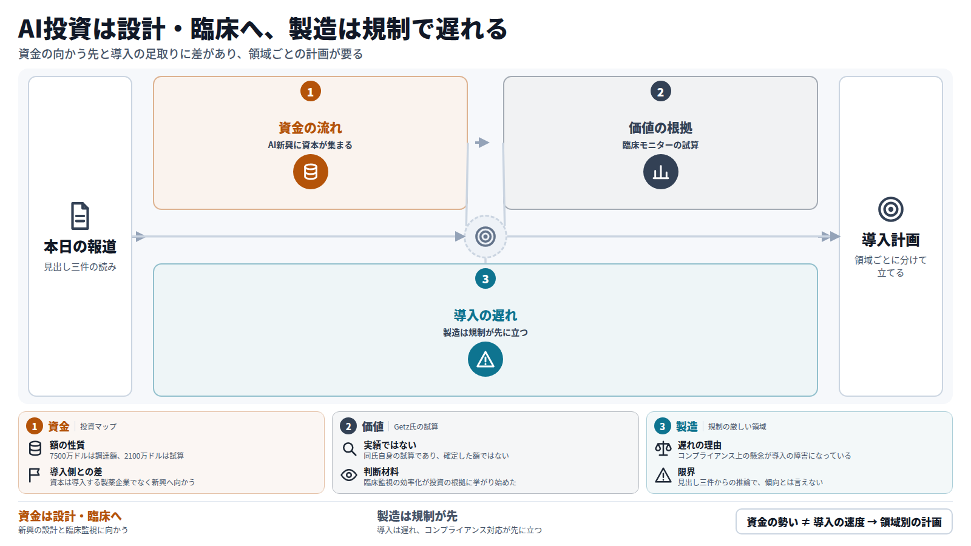Click the bar chart icon under 臨床モニターの試算
The image size is (971, 546).
point(661,172)
